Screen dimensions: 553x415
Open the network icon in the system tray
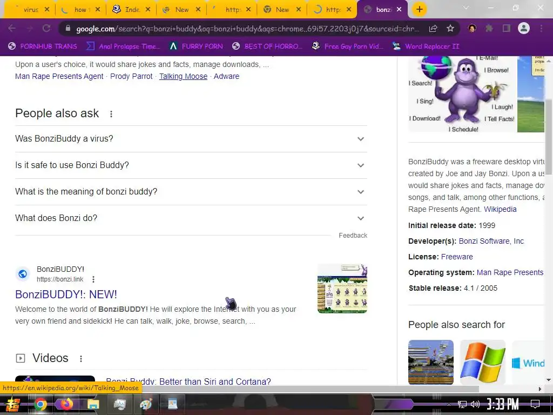462,404
